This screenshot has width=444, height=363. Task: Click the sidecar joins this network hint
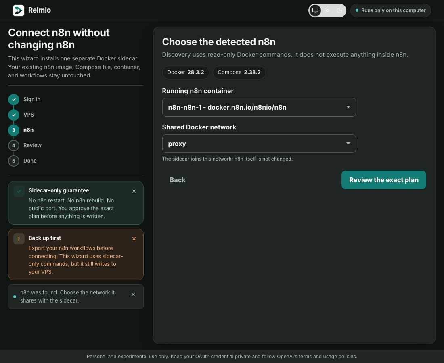(x=227, y=159)
